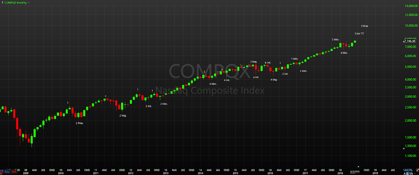Select the '3 Min.' wave annotation

pos(335,40)
